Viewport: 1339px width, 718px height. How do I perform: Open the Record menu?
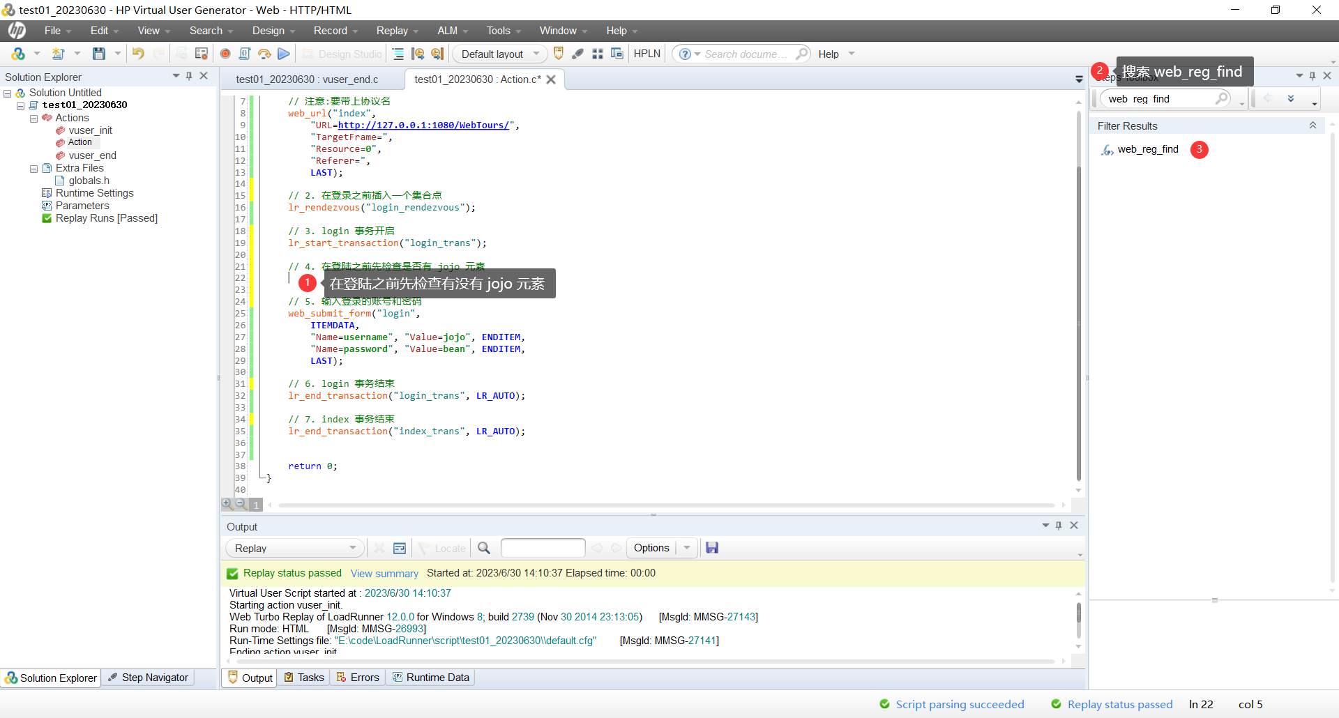(335, 31)
